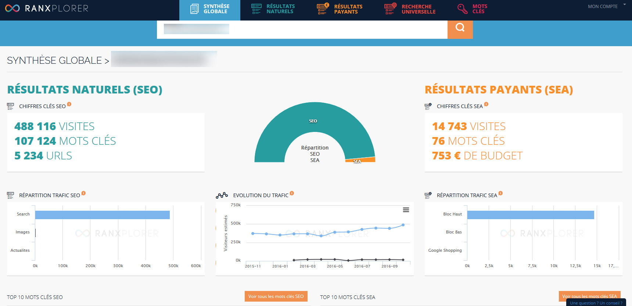Switch to Résultats Naturels tab
The image size is (632, 306).
[273, 9]
